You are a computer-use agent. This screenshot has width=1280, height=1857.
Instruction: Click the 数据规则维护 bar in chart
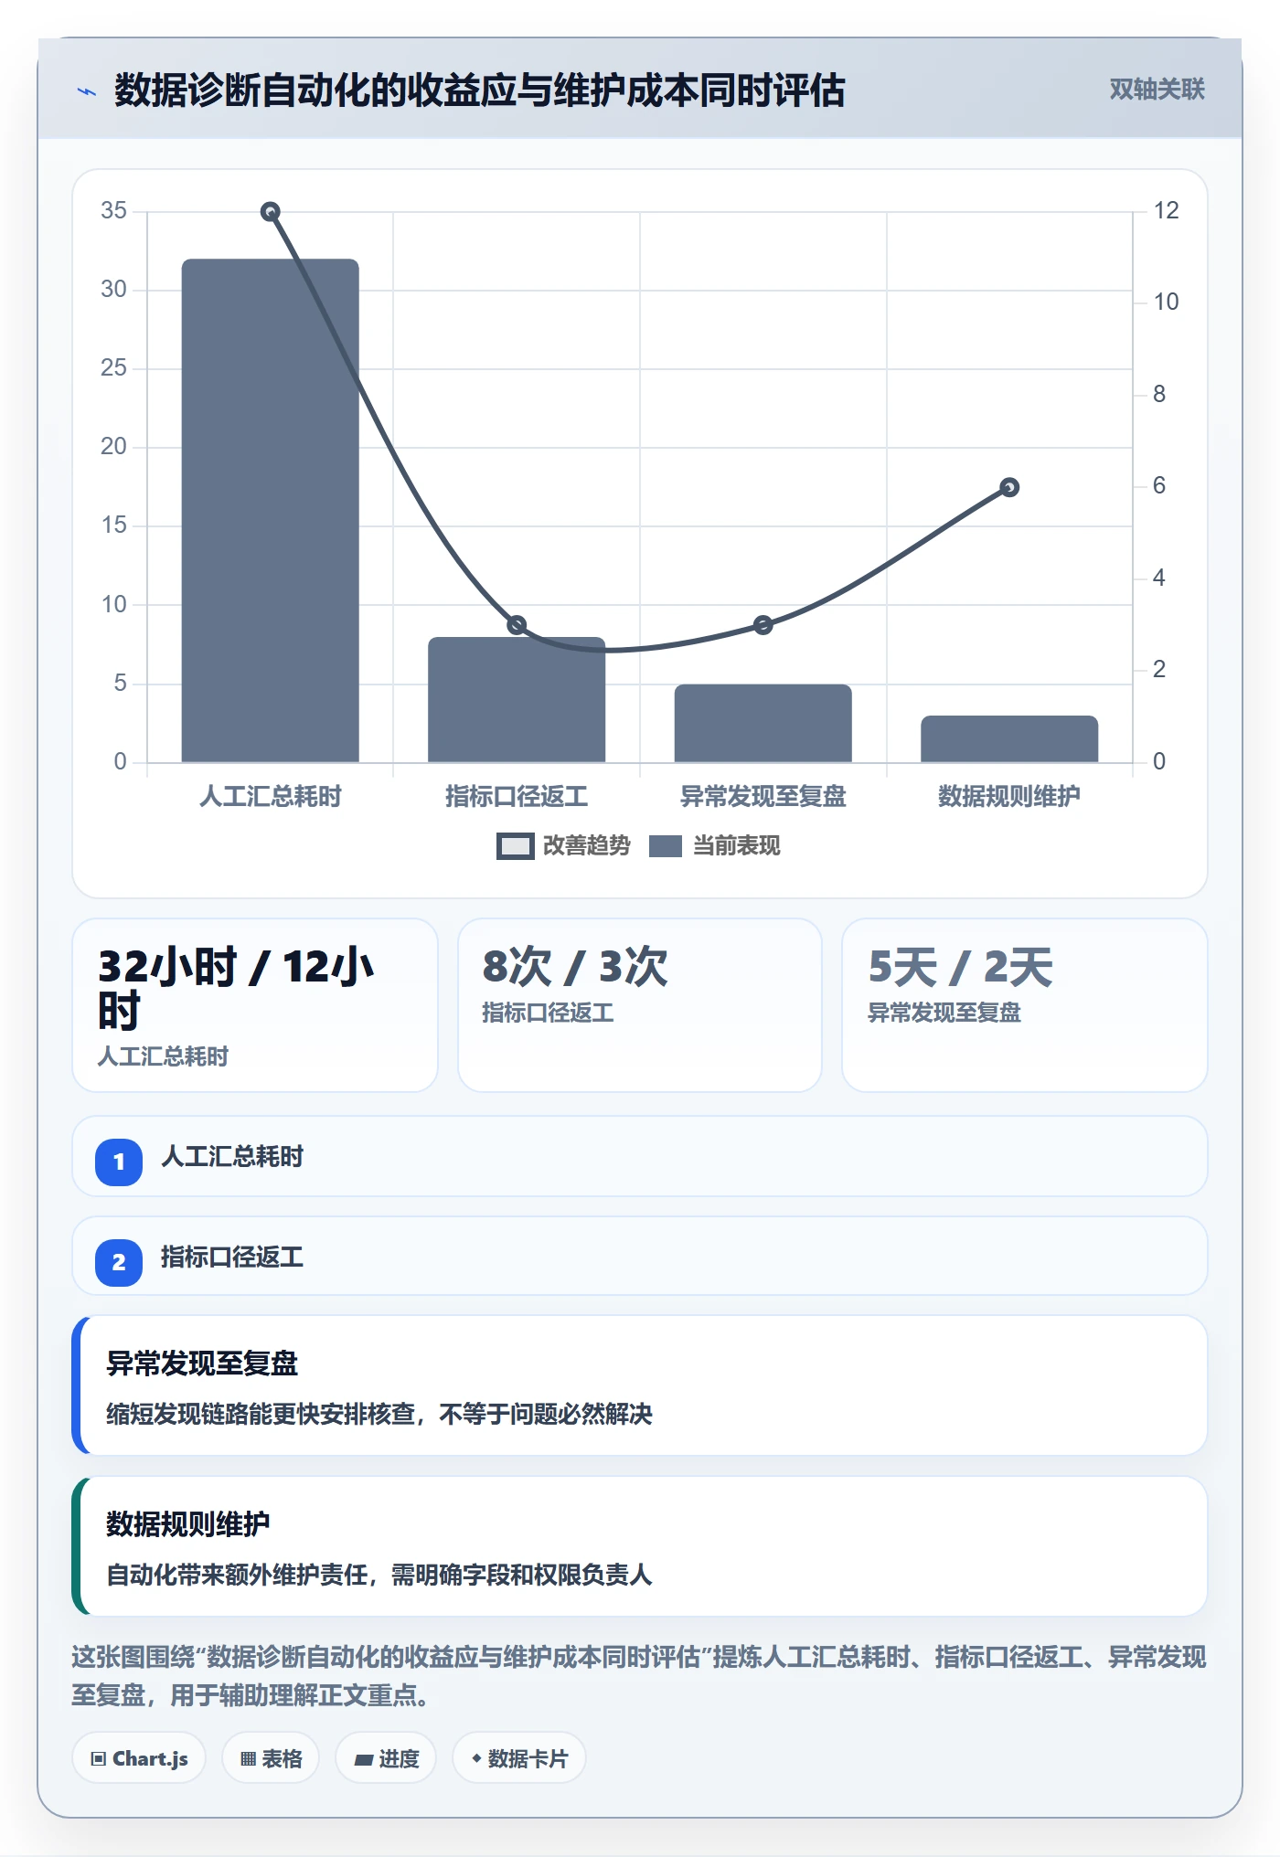click(1009, 738)
